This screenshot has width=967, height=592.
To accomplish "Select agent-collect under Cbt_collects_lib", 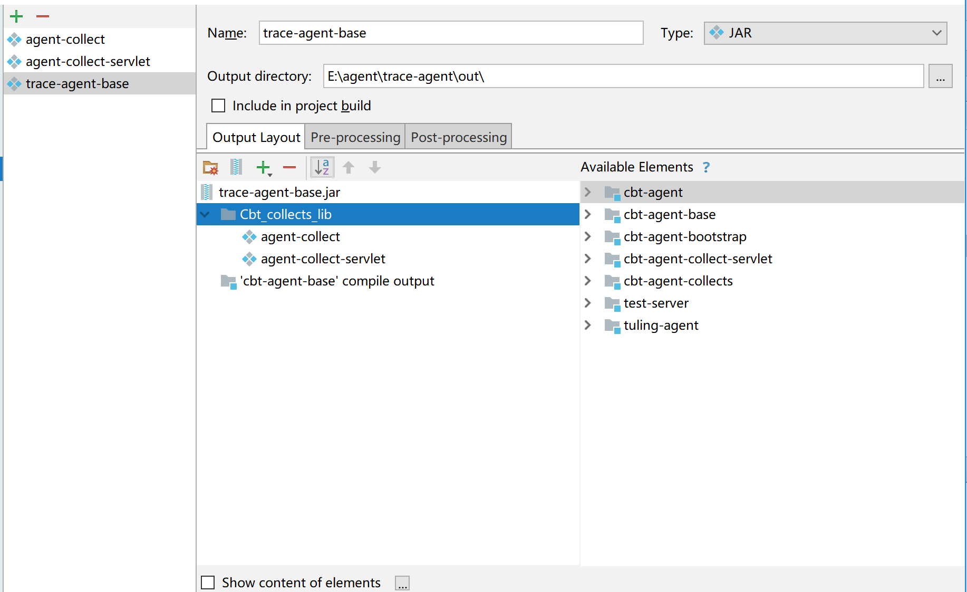I will click(x=300, y=236).
